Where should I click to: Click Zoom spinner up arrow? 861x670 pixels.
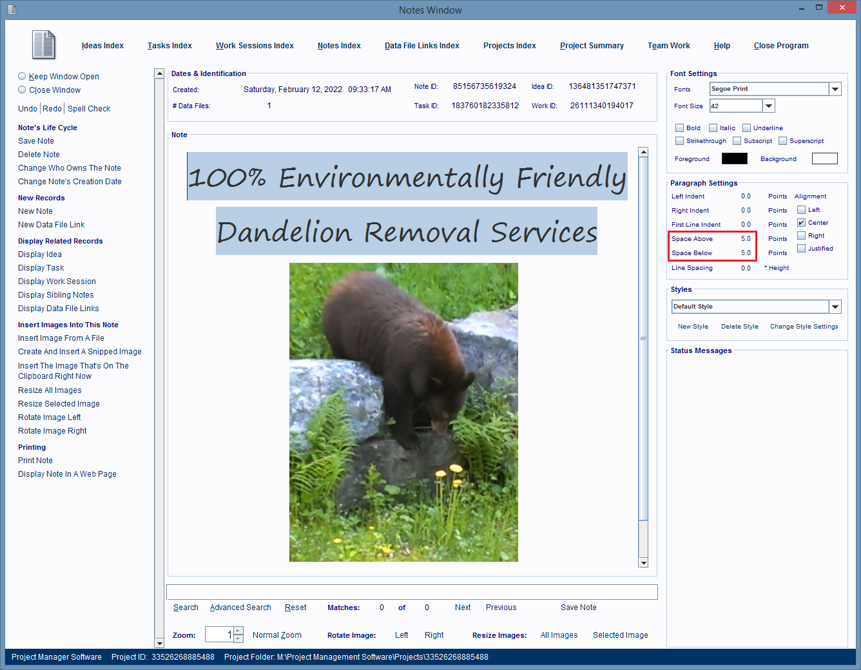[x=238, y=631]
